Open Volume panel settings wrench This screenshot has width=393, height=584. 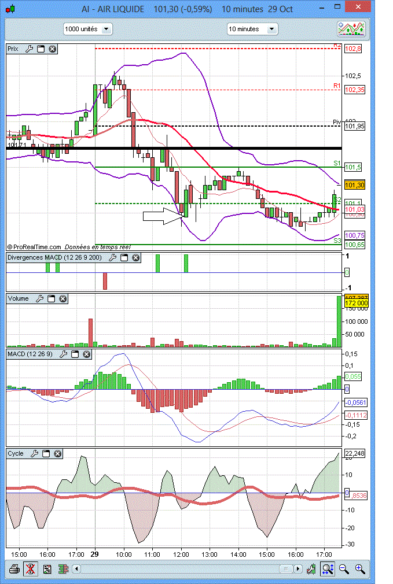[39, 299]
